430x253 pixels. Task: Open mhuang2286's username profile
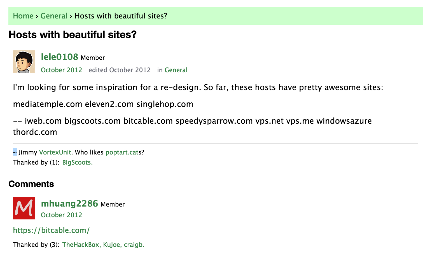[69, 203]
